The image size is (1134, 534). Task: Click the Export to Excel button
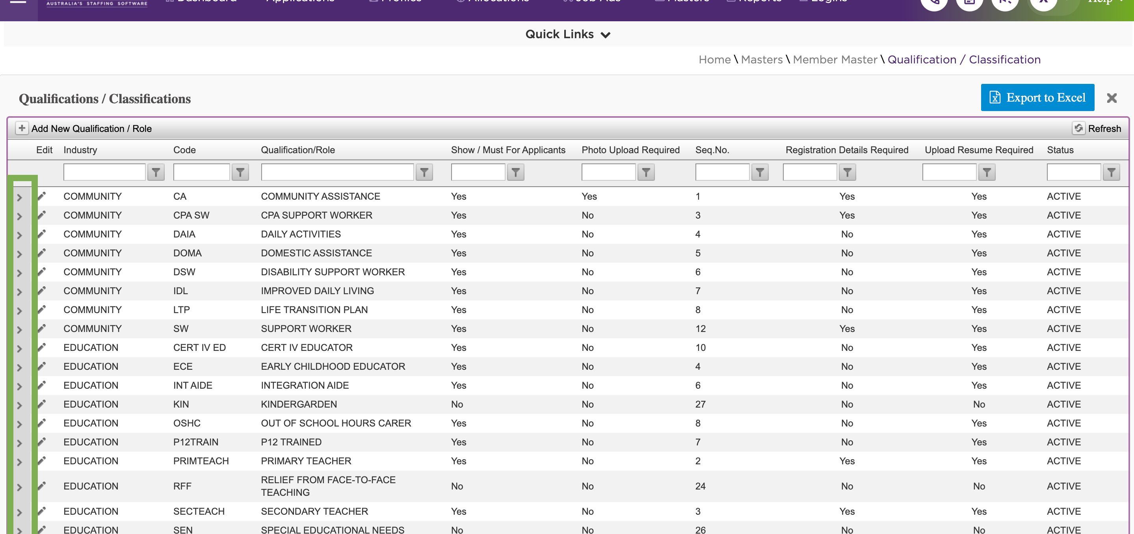pos(1037,97)
